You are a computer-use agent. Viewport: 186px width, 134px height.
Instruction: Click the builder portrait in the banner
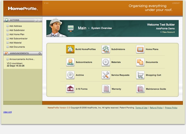(x=56, y=27)
